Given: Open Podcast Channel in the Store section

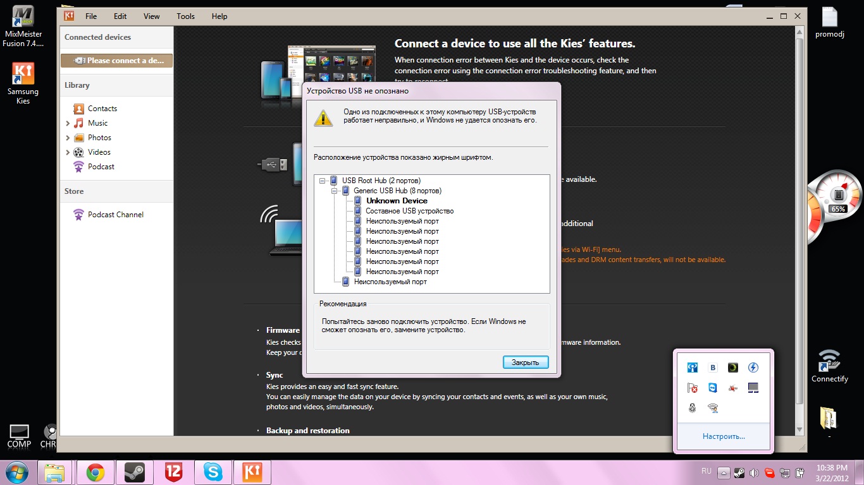Looking at the screenshot, I should click(x=116, y=215).
